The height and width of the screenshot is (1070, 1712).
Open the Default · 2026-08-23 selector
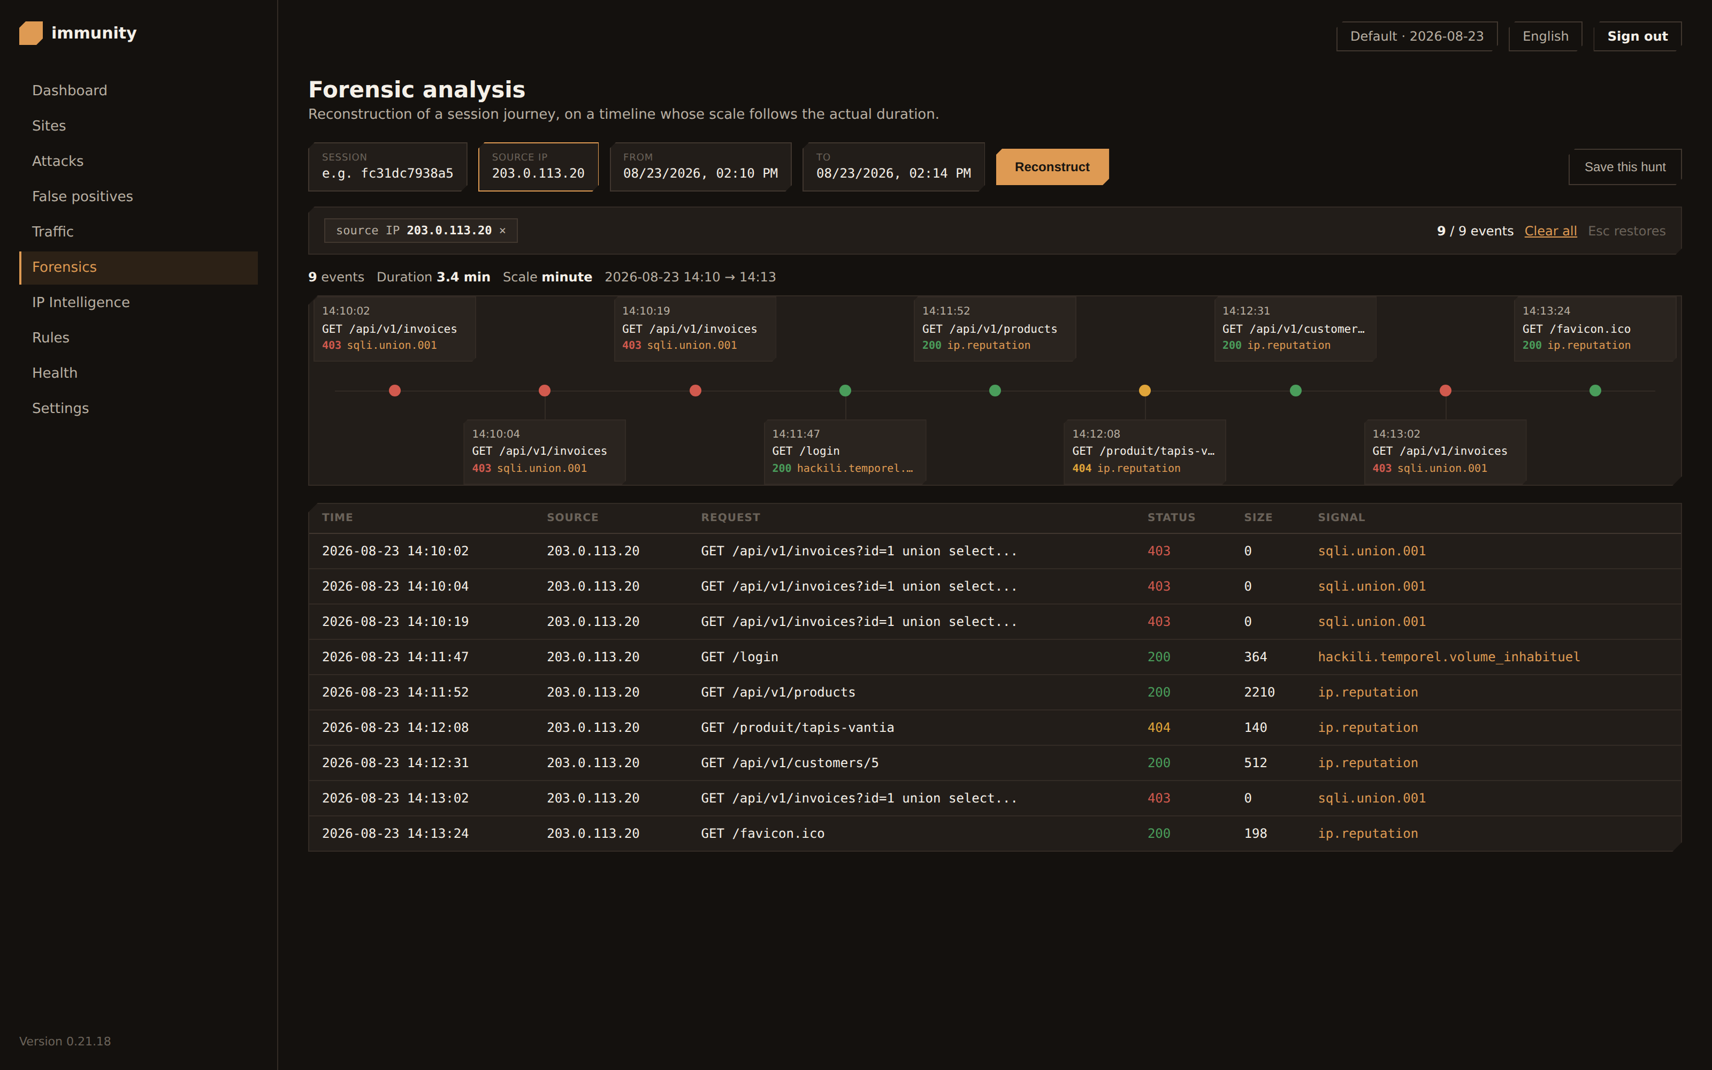tap(1416, 36)
